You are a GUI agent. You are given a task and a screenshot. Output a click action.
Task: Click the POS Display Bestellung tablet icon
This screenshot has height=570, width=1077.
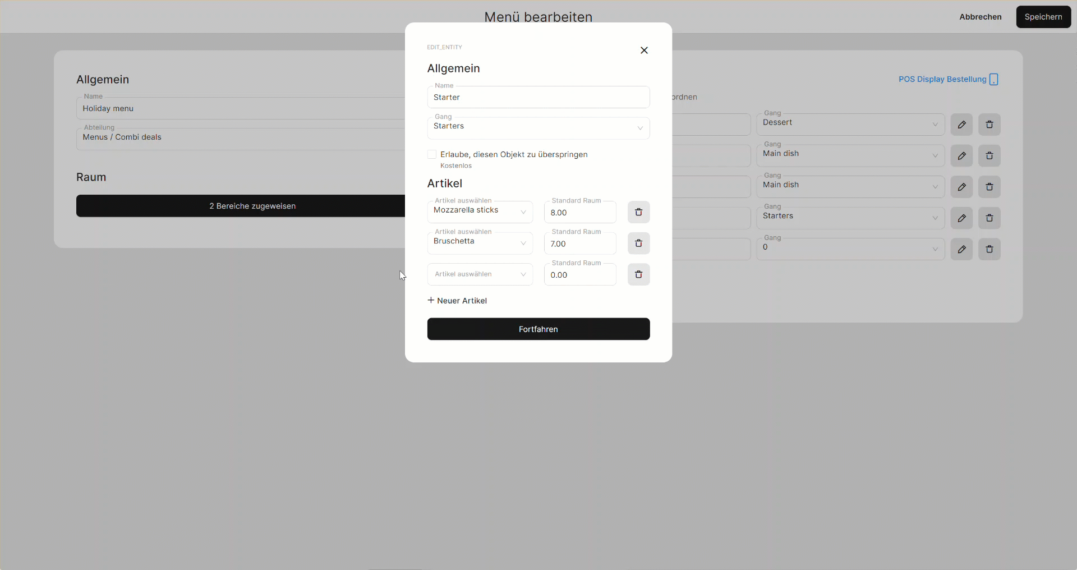[993, 80]
